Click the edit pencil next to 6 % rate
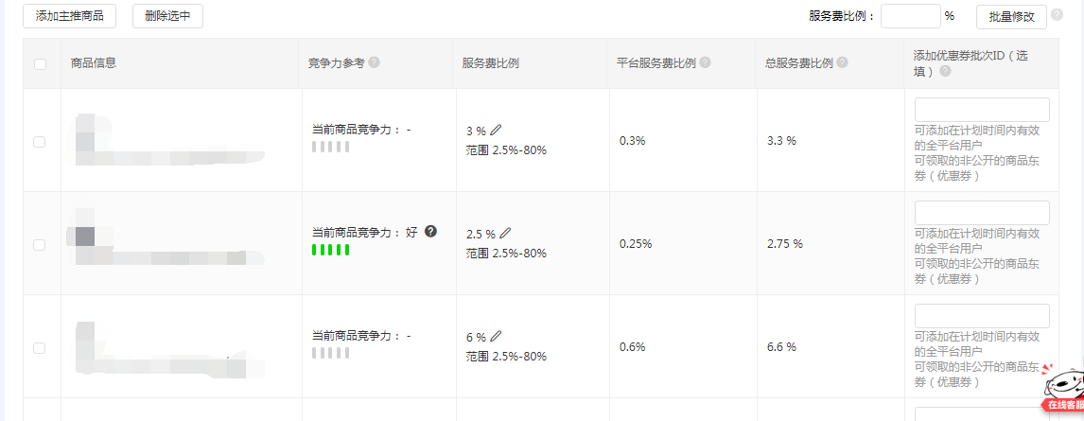 (x=496, y=336)
